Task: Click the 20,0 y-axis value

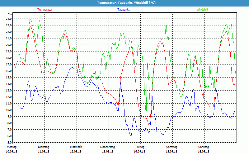Action: (x=9, y=45)
